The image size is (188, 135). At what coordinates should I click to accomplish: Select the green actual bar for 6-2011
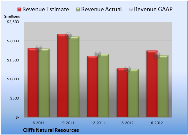click(44, 83)
